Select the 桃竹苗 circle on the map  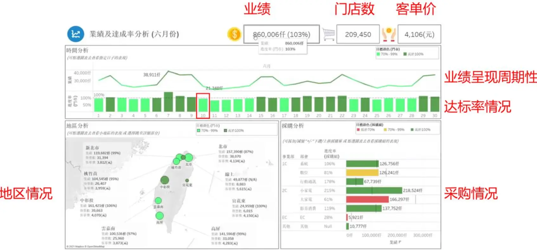[x=176, y=162]
